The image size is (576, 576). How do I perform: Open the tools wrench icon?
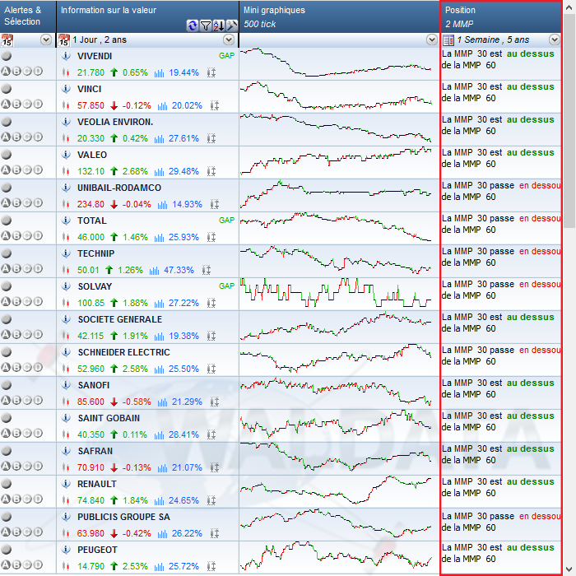(232, 26)
